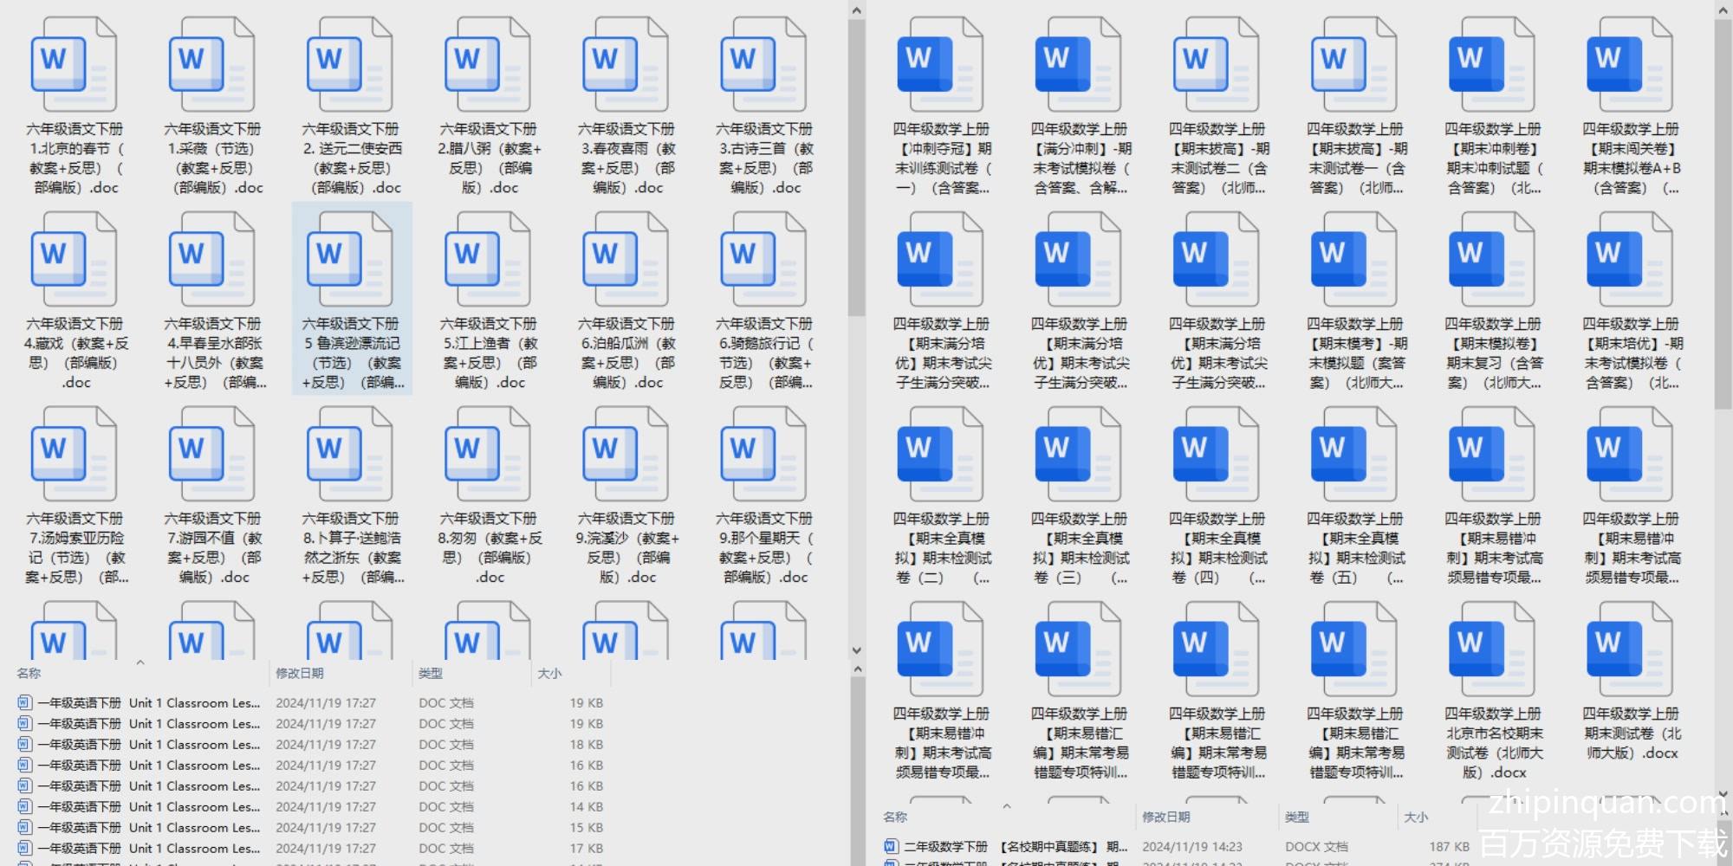Image resolution: width=1733 pixels, height=866 pixels.
Task: Select the 3.春夜喜雨 document
Action: tap(626, 65)
